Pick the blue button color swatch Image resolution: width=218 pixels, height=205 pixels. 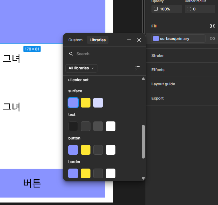[x=73, y=150]
